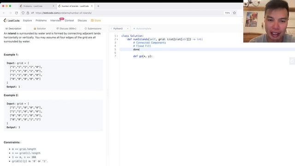Collapse the class Solution fold arrow

[118, 36]
